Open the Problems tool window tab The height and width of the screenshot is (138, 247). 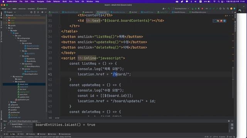pyautogui.click(x=30, y=134)
